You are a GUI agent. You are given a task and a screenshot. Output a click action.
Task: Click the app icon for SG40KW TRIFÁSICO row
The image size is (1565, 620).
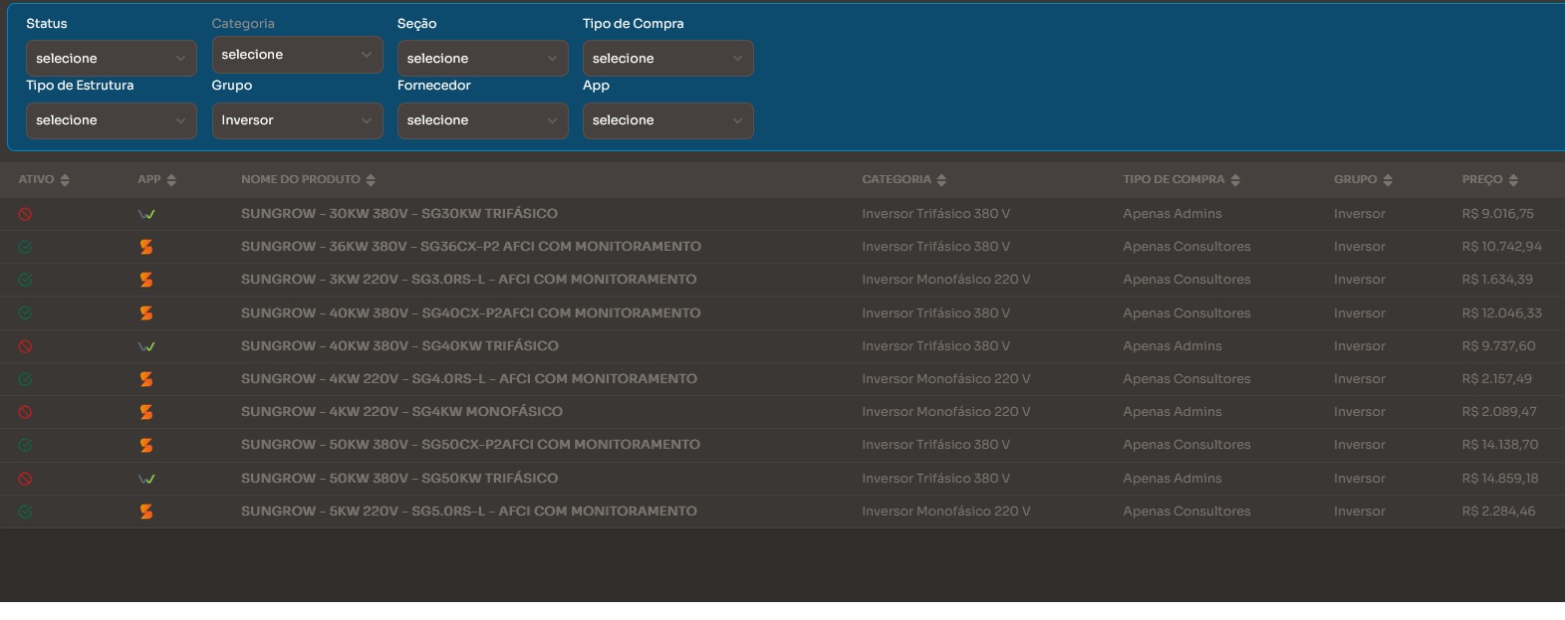point(146,346)
